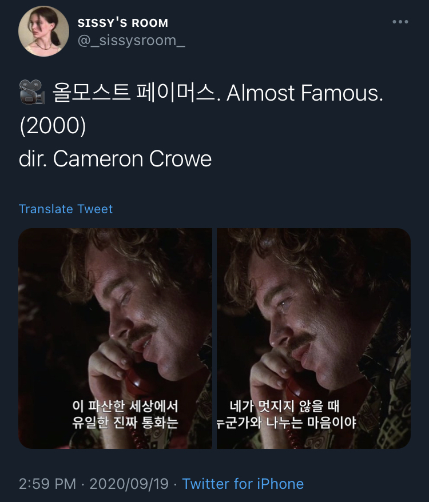This screenshot has width=429, height=502.
Task: Click the subtitle on the left image
Action: (x=125, y=415)
